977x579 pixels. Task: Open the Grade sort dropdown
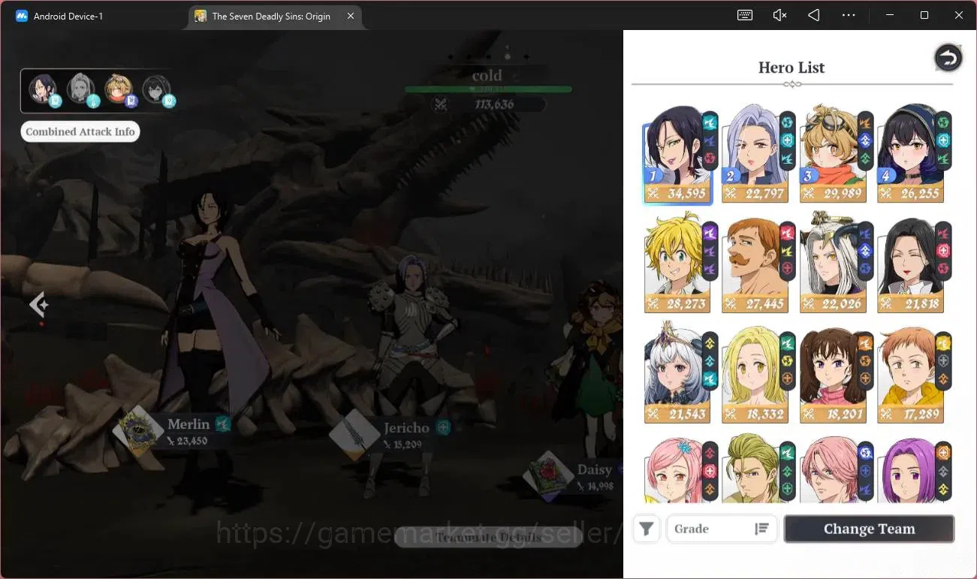pyautogui.click(x=722, y=529)
